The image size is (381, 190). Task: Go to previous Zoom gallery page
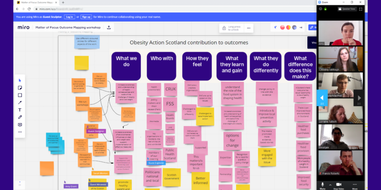(322, 98)
